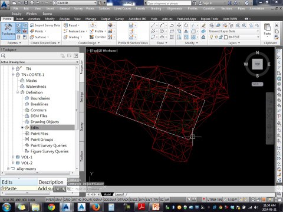Click the keyword search input field
The width and height of the screenshot is (283, 212).
(169, 3)
